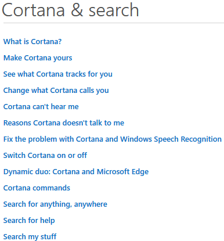The width and height of the screenshot is (224, 241).
Task: Click the "Cortana & search" page heading
Action: (70, 10)
